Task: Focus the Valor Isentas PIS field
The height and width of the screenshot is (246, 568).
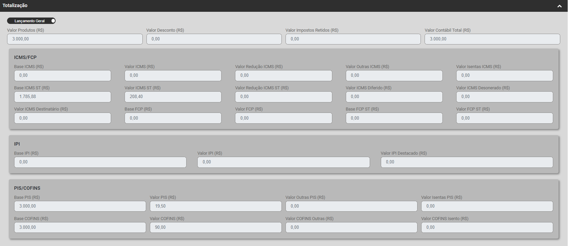Action: (487, 206)
